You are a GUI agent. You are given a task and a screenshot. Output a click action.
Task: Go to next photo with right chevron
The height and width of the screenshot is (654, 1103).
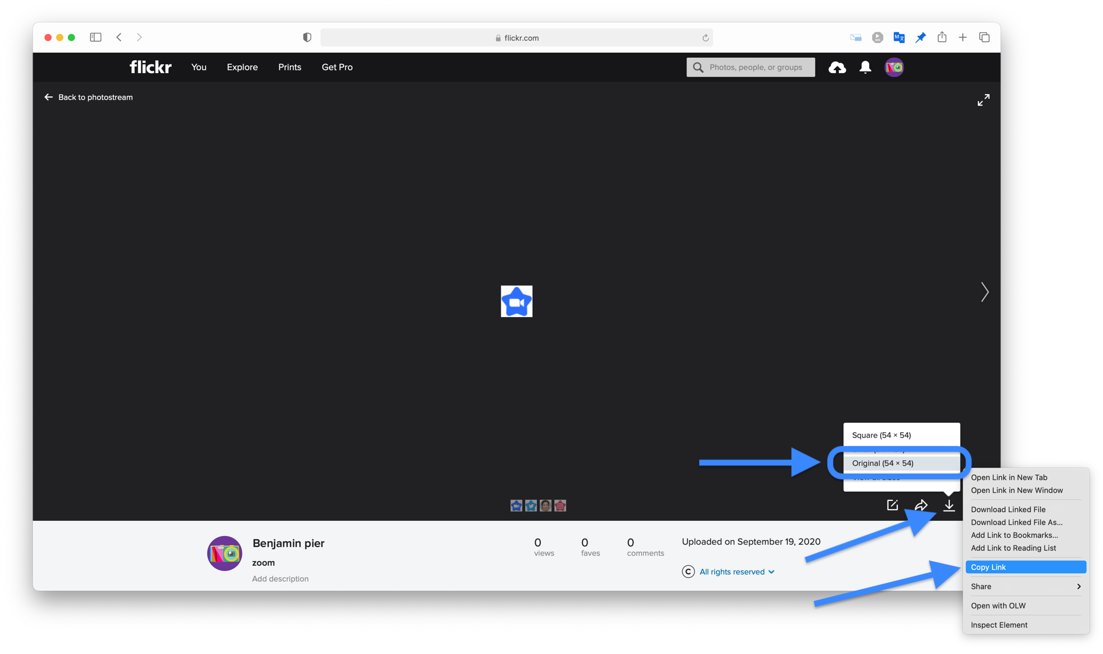tap(984, 292)
